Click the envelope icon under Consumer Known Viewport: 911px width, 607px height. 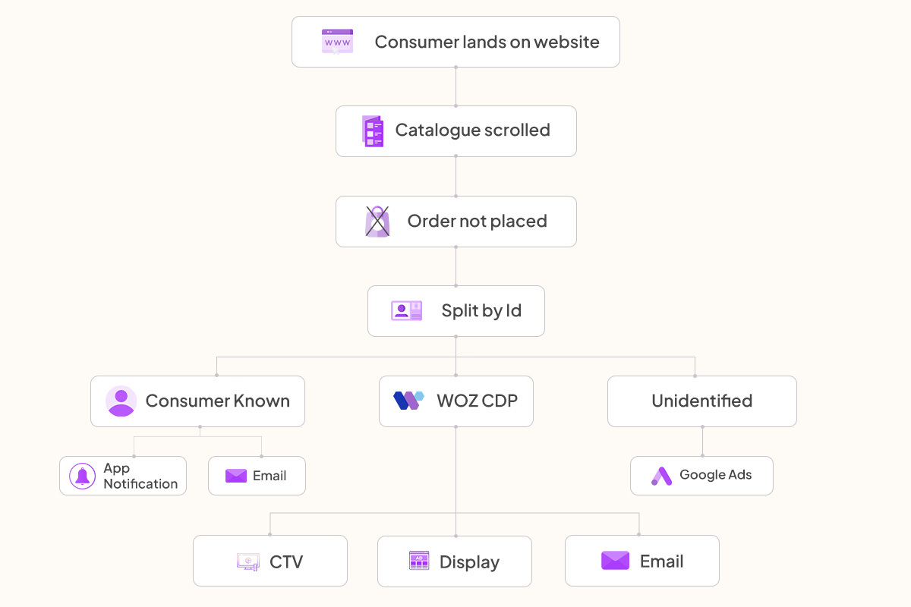tap(236, 476)
